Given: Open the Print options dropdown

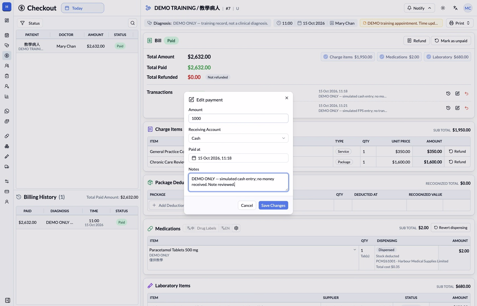Looking at the screenshot, I should click(x=460, y=23).
